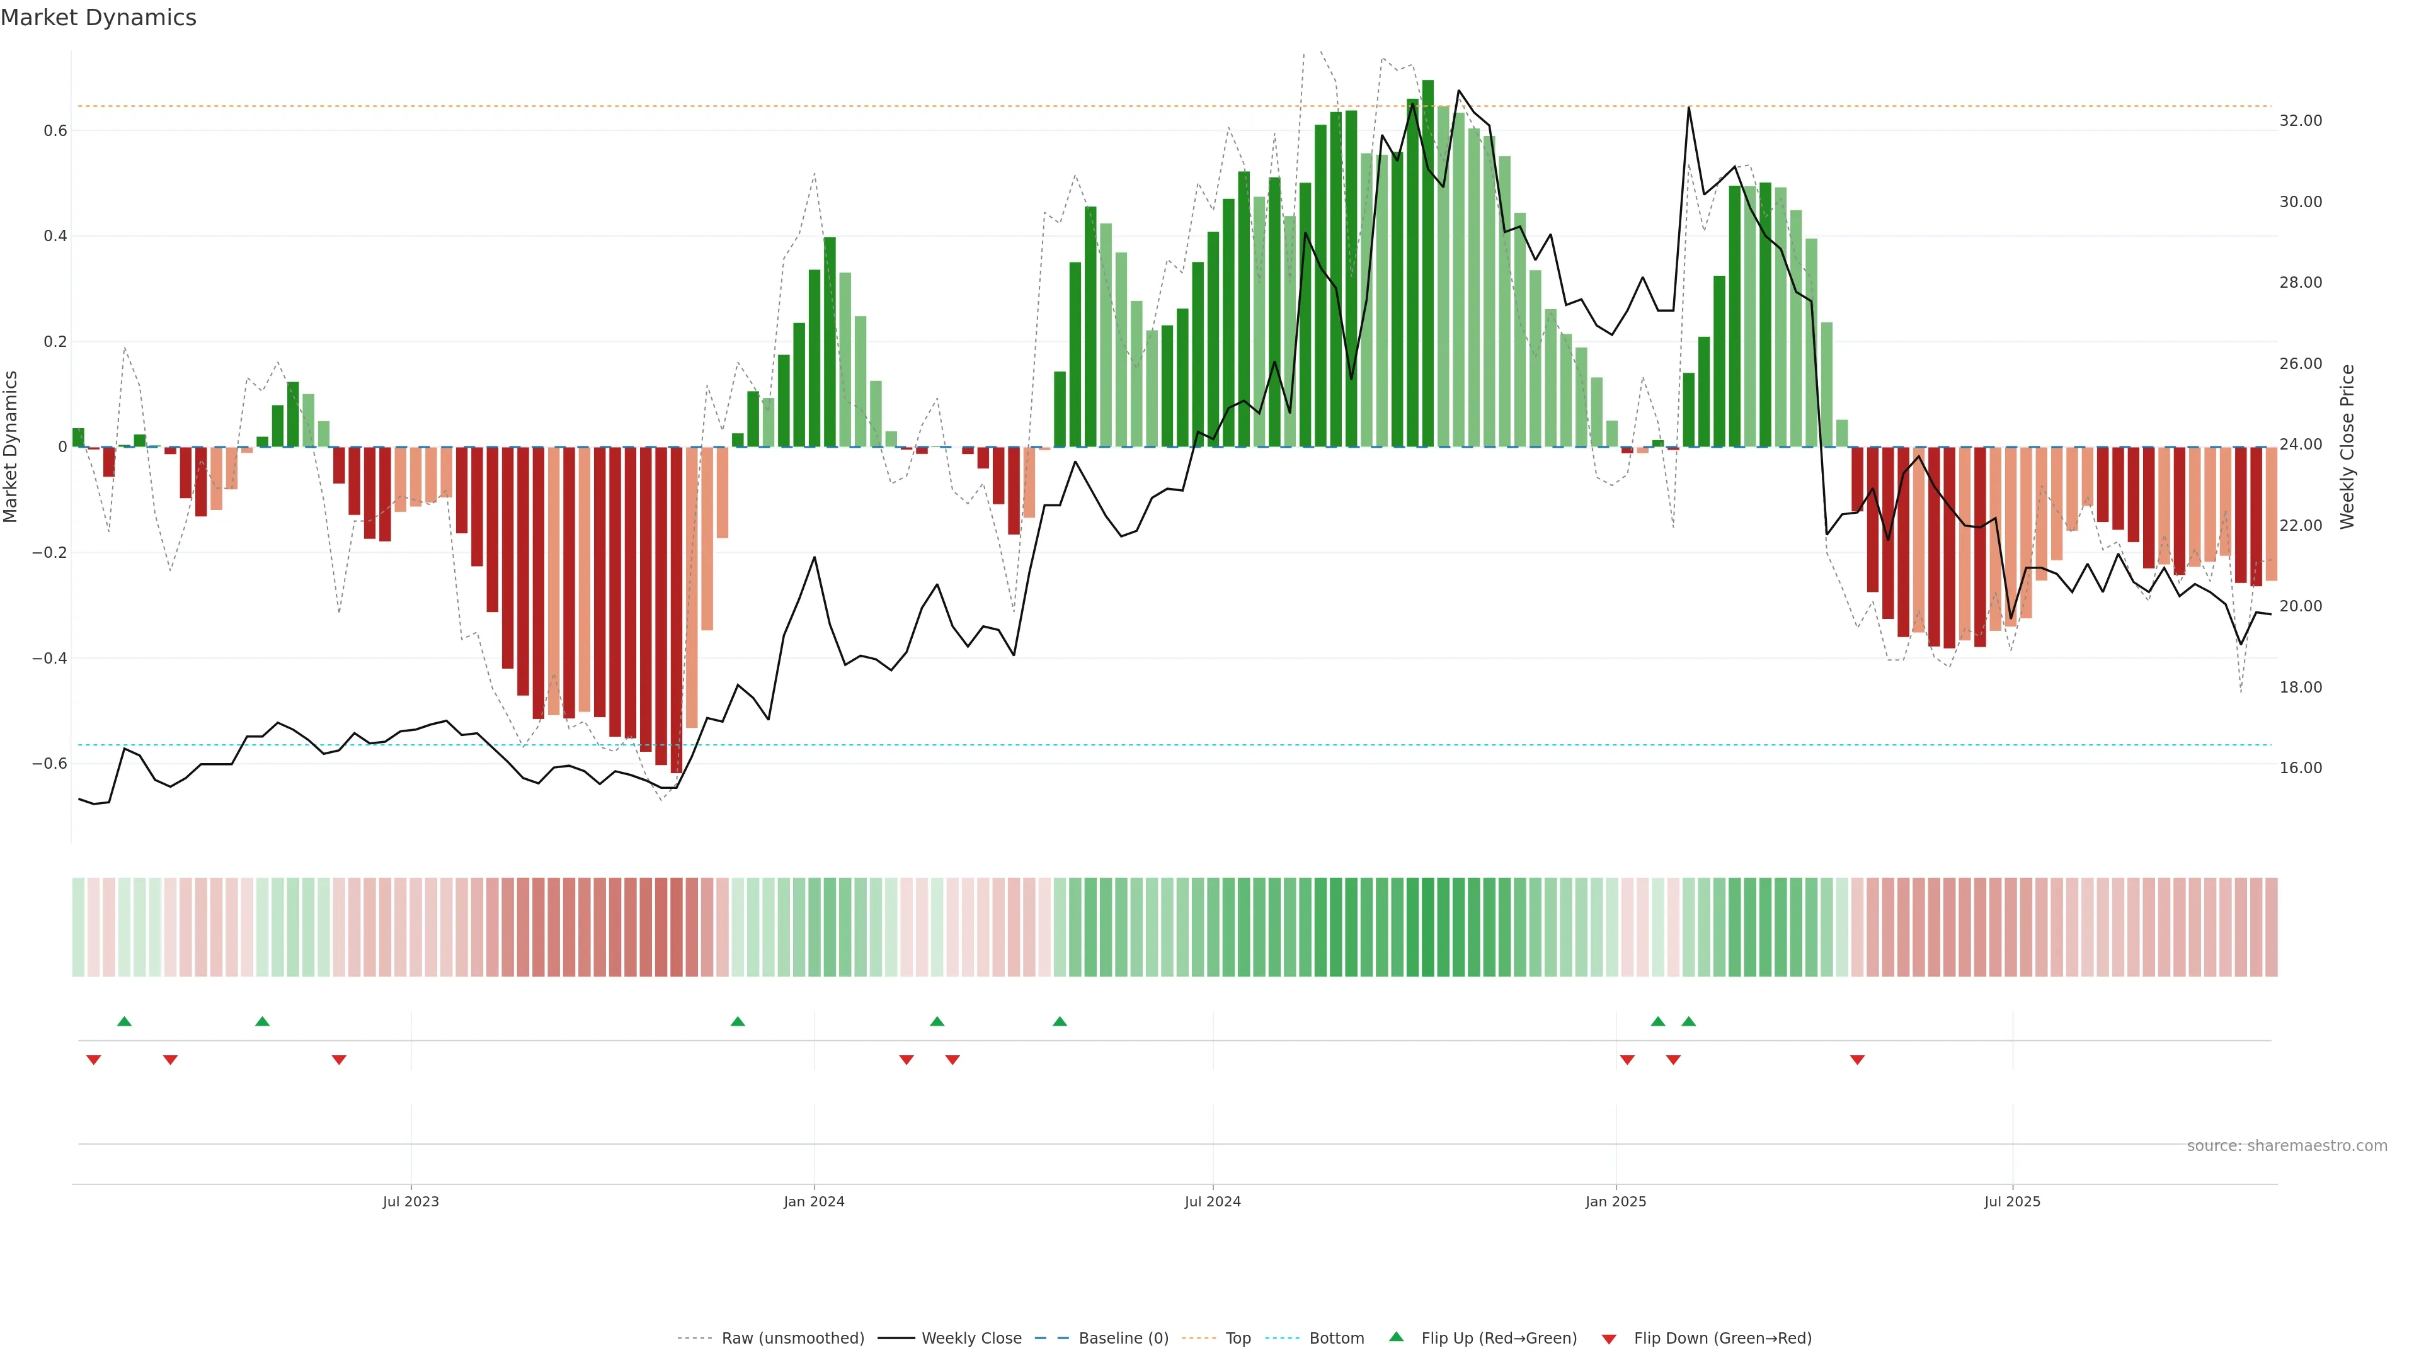Click the last heatmap strip cell on right

pos(2270,926)
